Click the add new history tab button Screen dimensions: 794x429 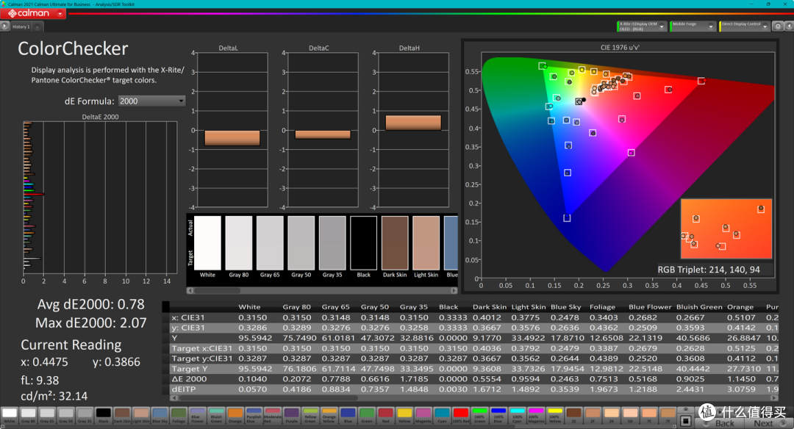pos(37,26)
